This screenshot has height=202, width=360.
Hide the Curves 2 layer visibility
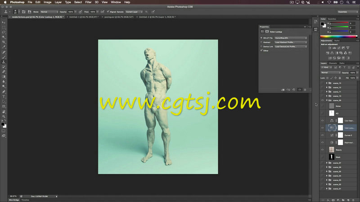coord(322,135)
